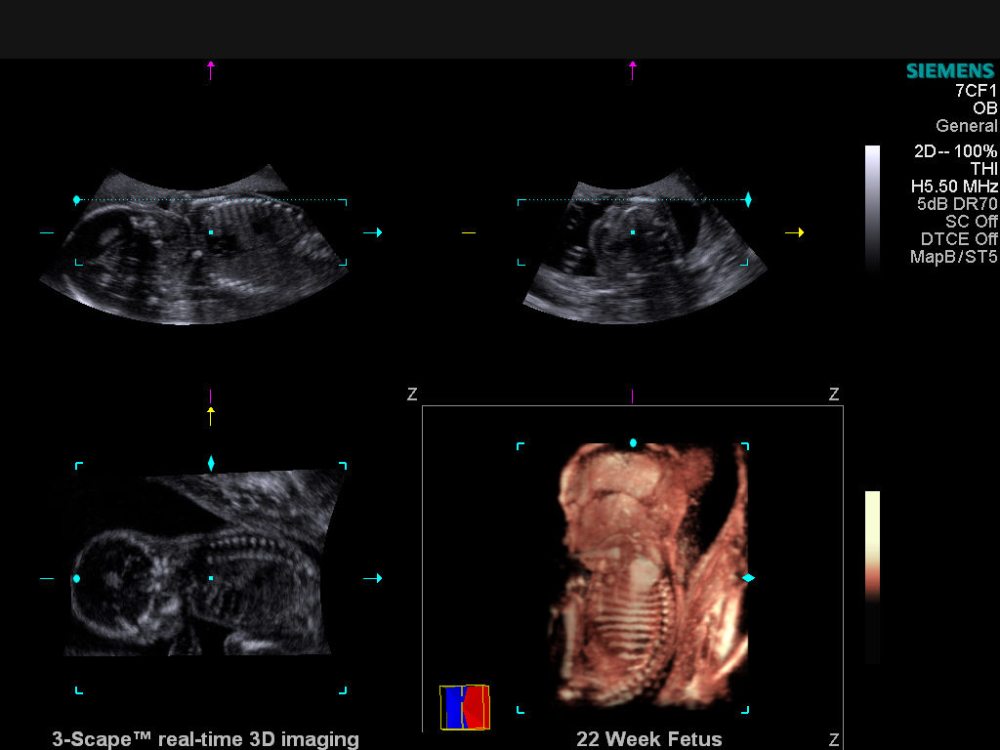Click the General preset label
The height and width of the screenshot is (750, 1000).
[966, 126]
